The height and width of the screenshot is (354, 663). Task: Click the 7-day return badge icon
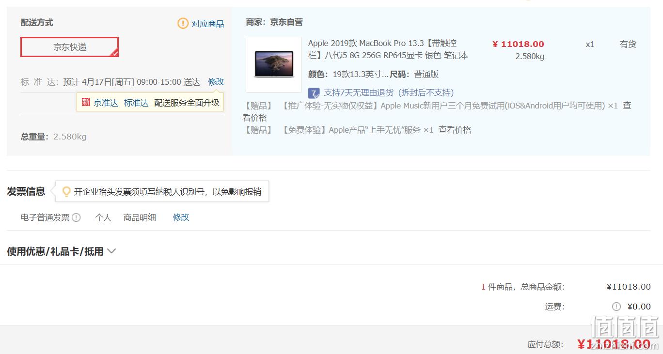(314, 93)
